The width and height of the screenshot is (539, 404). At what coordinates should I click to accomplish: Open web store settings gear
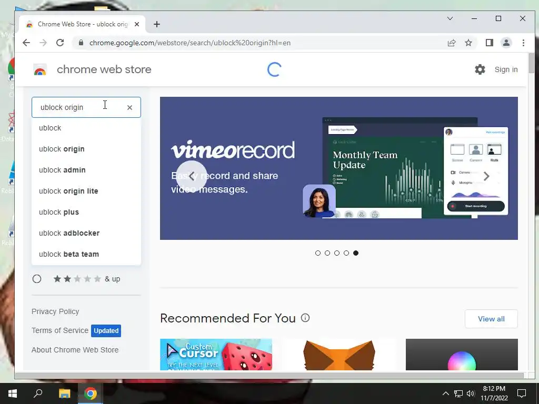[x=480, y=69]
